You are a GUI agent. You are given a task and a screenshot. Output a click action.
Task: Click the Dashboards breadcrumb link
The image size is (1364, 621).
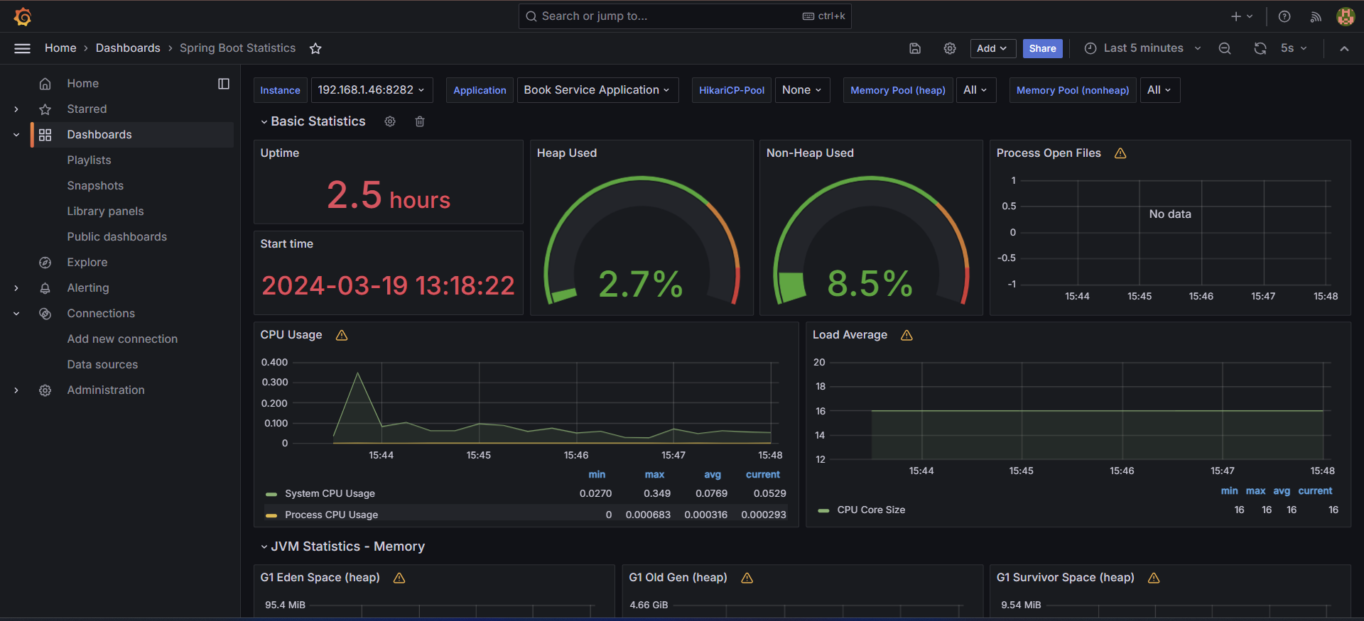click(128, 48)
